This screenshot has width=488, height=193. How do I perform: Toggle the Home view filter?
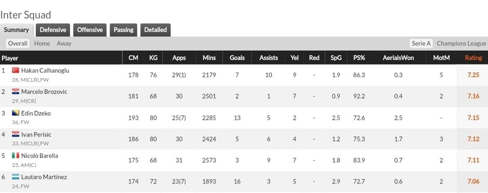(x=42, y=43)
